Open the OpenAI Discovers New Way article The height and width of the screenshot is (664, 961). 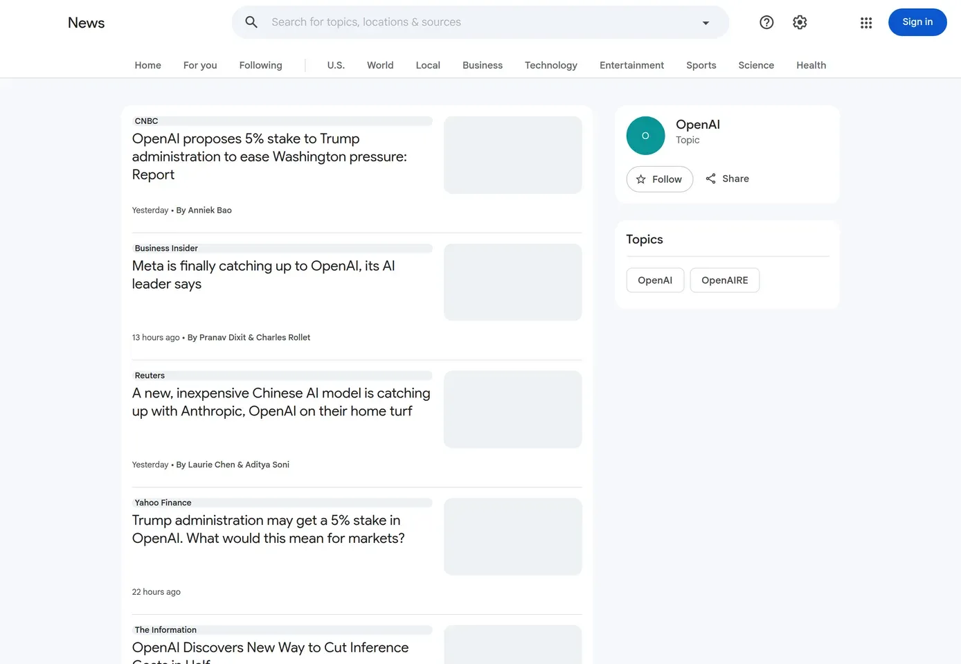[270, 653]
